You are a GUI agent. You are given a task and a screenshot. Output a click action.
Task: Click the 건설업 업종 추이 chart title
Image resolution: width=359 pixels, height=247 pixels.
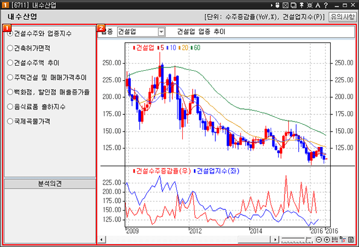201,31
